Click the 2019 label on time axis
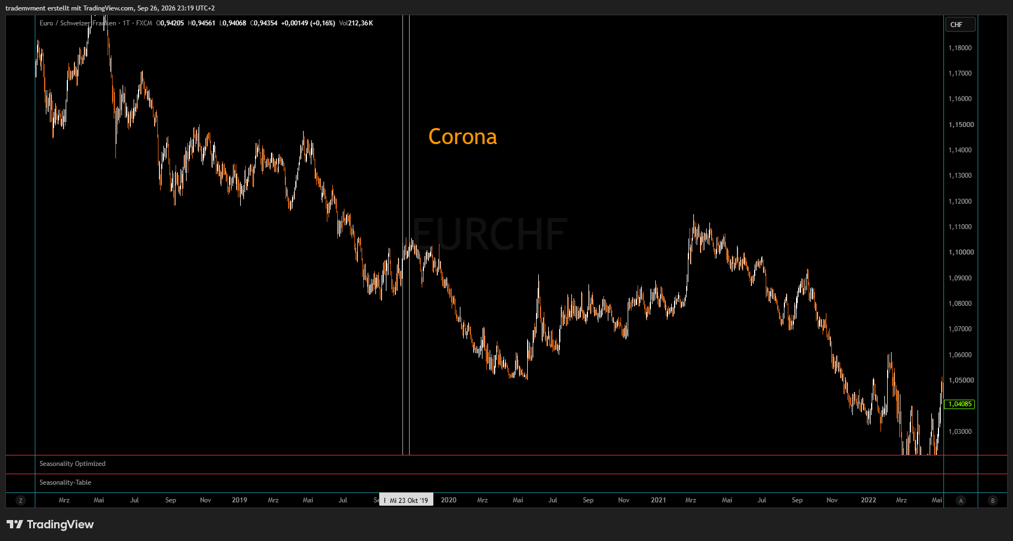The height and width of the screenshot is (541, 1013). 240,500
